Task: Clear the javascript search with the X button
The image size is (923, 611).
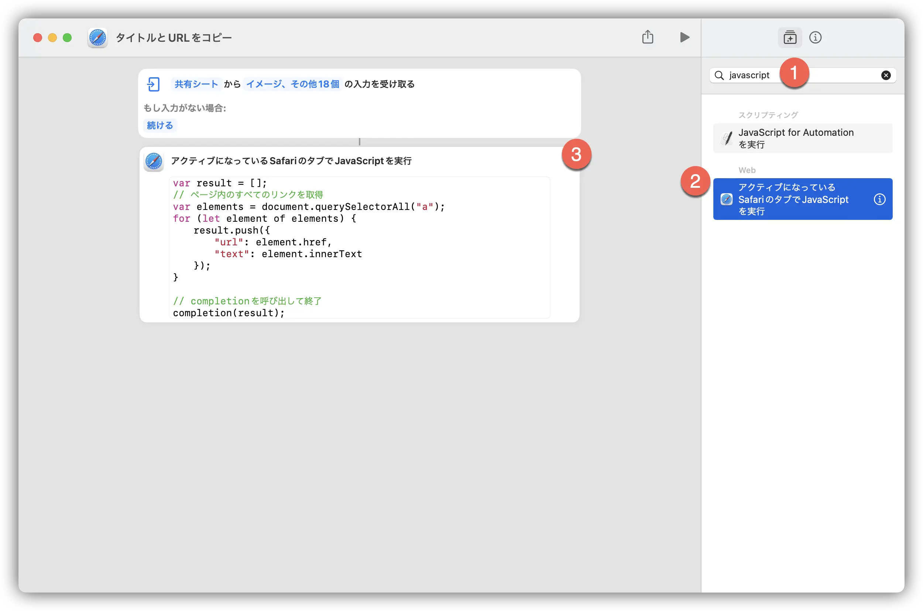Action: [886, 75]
